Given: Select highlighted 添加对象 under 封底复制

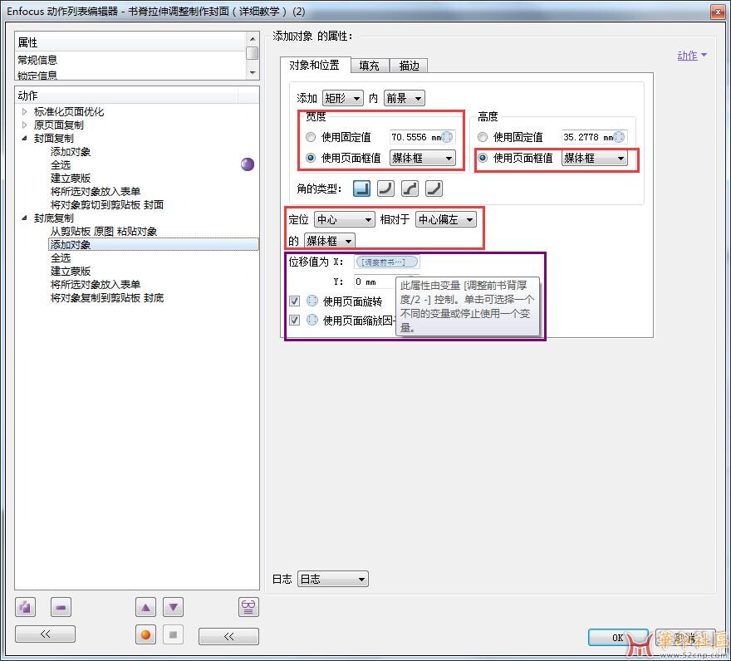Looking at the screenshot, I should coord(154,244).
